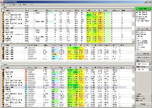Sort middle player table by Chips column
This screenshot has width=152, height=108.
[x=47, y=45]
